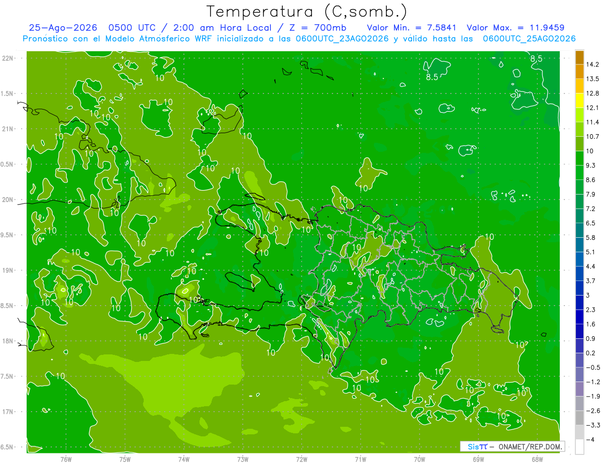Click the '72W' longitude axis label
Screen dimensions: 603x466
tap(301, 459)
